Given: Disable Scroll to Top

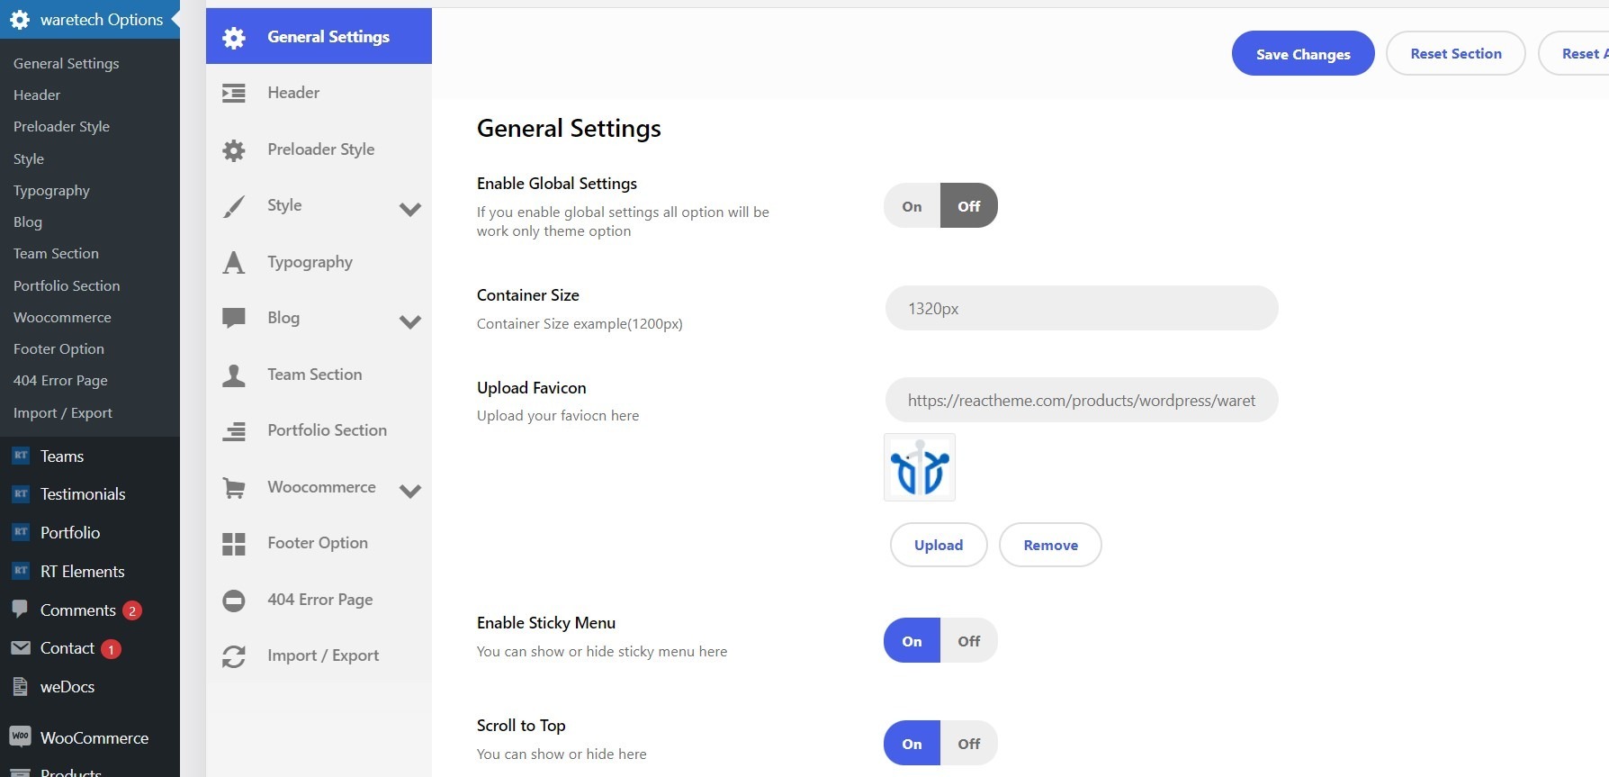Looking at the screenshot, I should [x=968, y=743].
